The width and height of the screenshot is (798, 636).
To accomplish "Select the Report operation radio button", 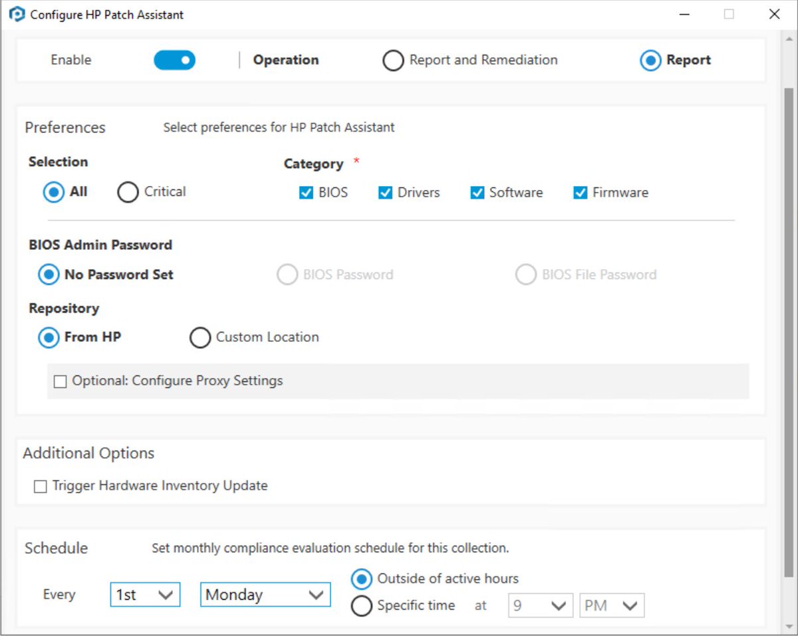I will (x=650, y=60).
